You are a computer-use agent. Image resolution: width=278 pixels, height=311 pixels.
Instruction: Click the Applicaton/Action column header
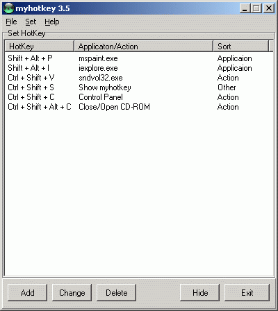pos(143,46)
